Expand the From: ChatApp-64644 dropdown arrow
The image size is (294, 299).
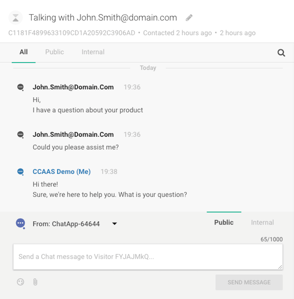[x=115, y=224]
